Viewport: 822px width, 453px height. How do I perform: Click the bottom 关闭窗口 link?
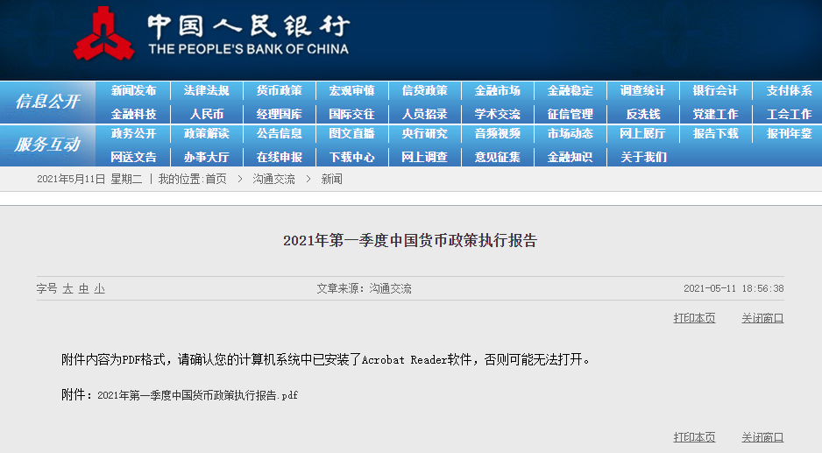pyautogui.click(x=762, y=437)
